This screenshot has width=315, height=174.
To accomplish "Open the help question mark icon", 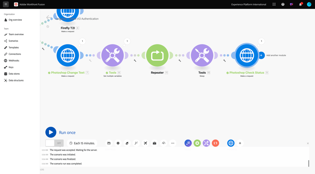I will (x=283, y=5).
